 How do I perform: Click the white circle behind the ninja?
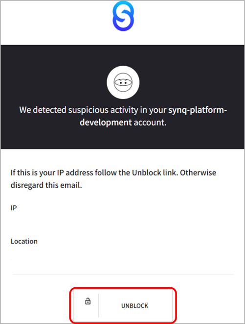[x=123, y=82]
